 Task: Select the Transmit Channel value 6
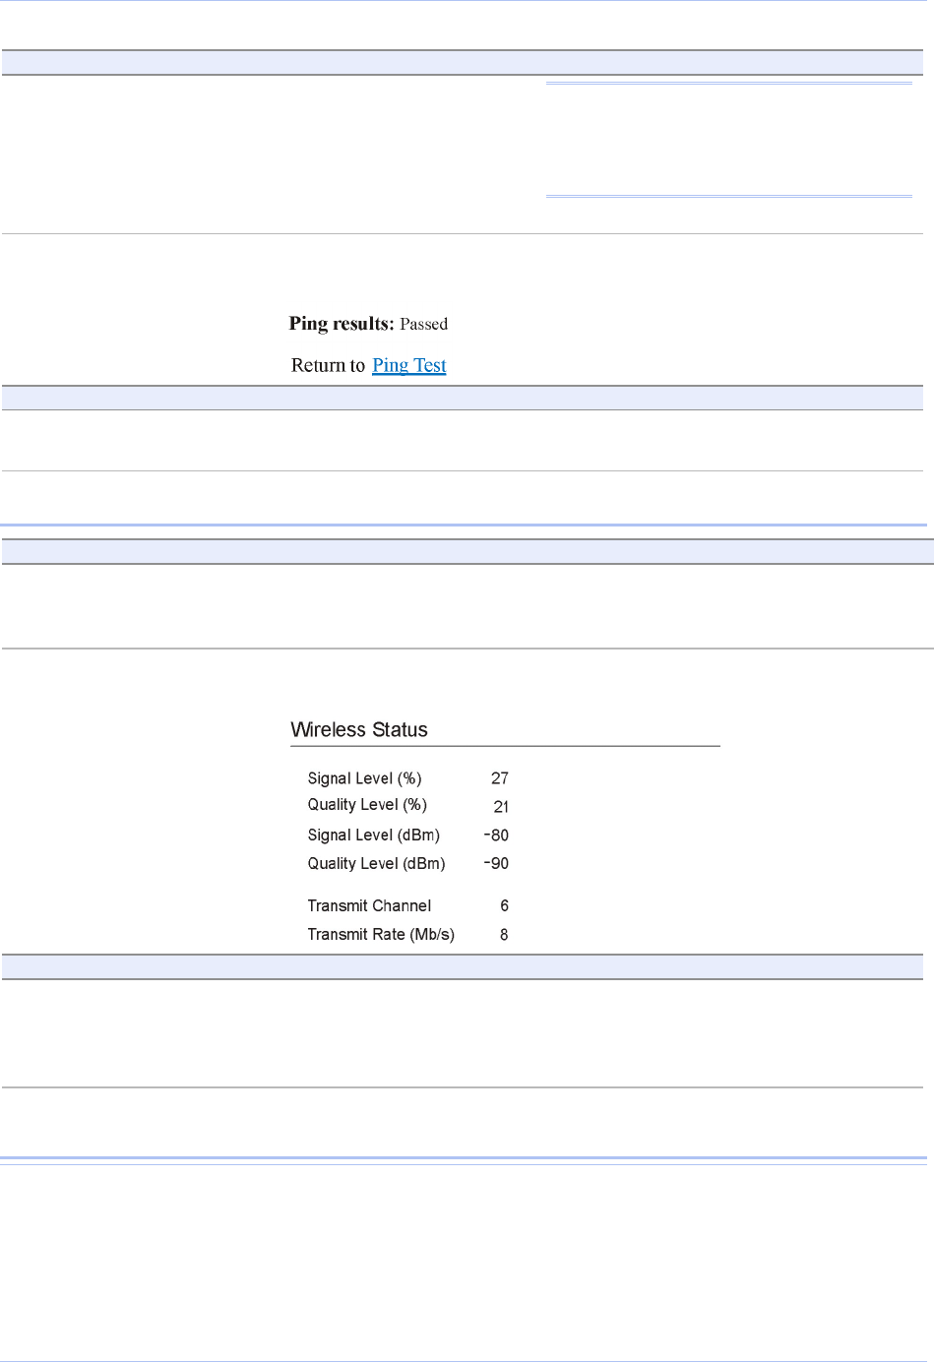point(504,906)
